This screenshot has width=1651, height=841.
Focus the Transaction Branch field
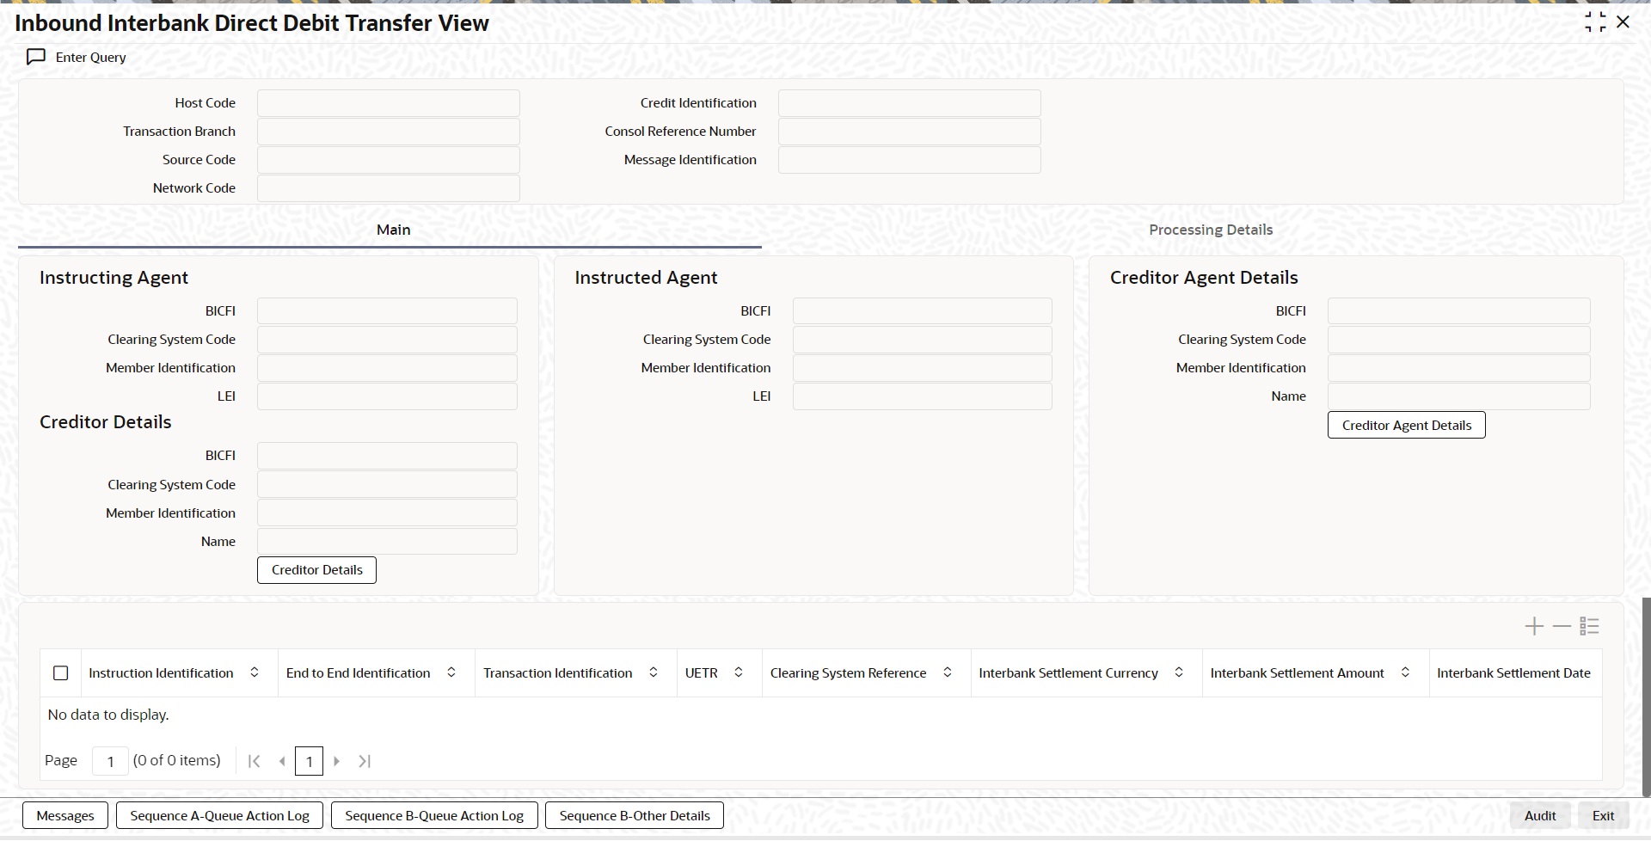click(389, 132)
